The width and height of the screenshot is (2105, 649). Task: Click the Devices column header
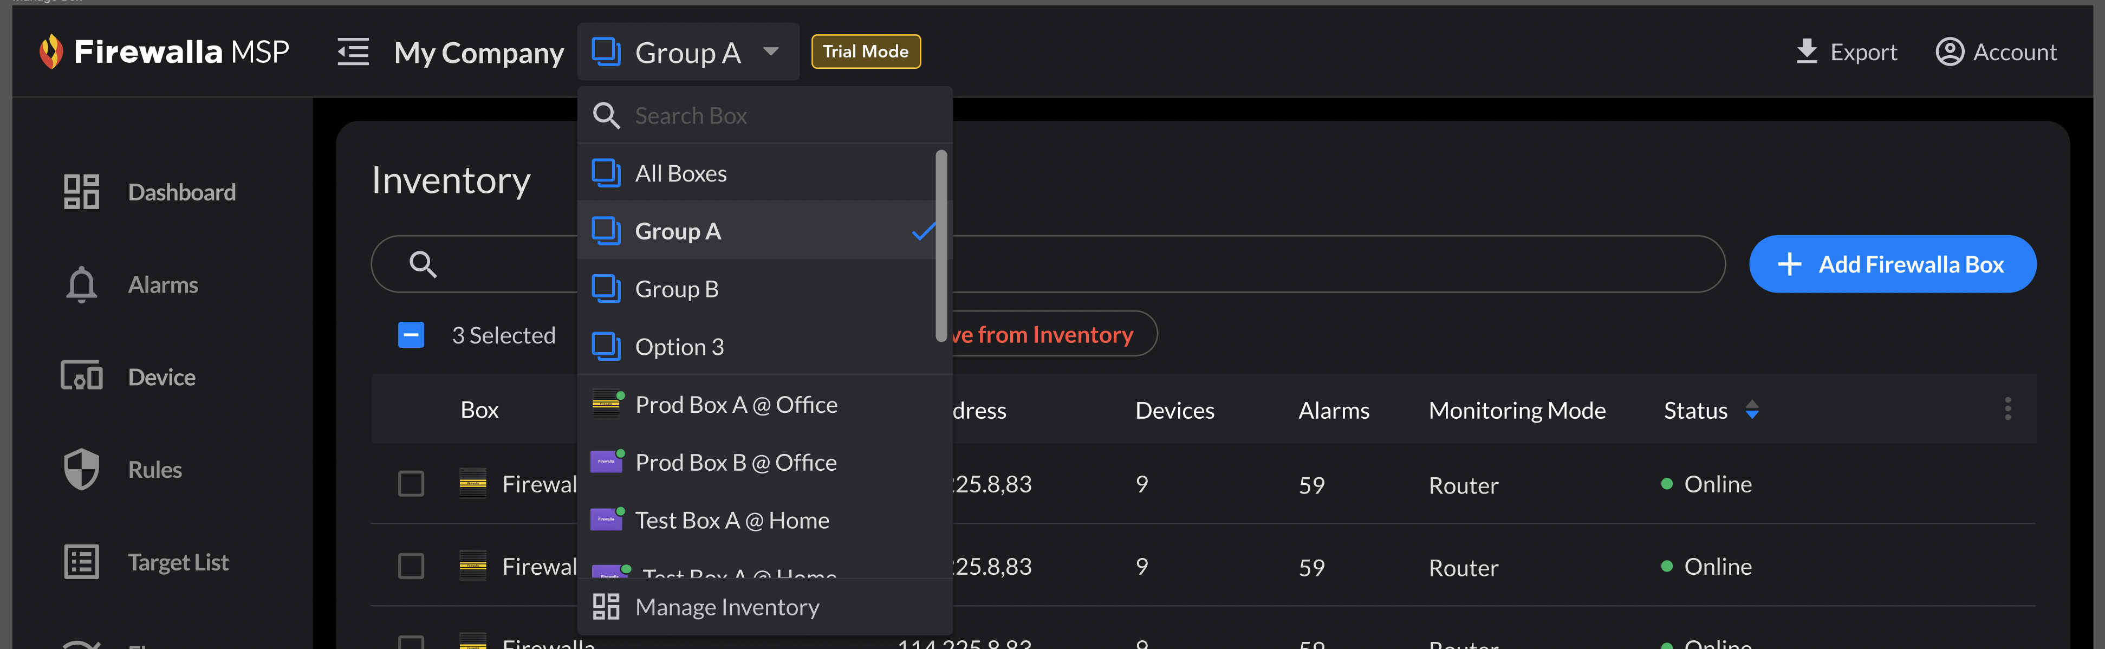1174,410
